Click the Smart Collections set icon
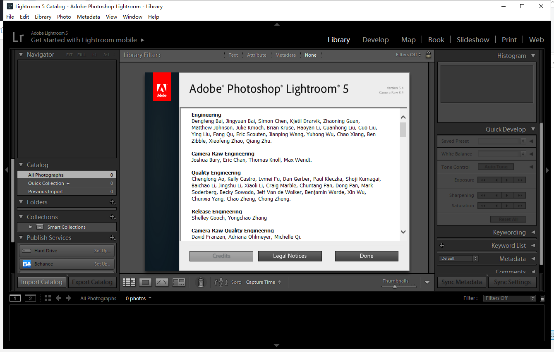The image size is (554, 352). tap(40, 227)
